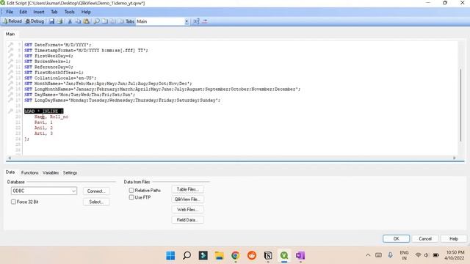Confirm the script with OK
470x264 pixels.
396,238
